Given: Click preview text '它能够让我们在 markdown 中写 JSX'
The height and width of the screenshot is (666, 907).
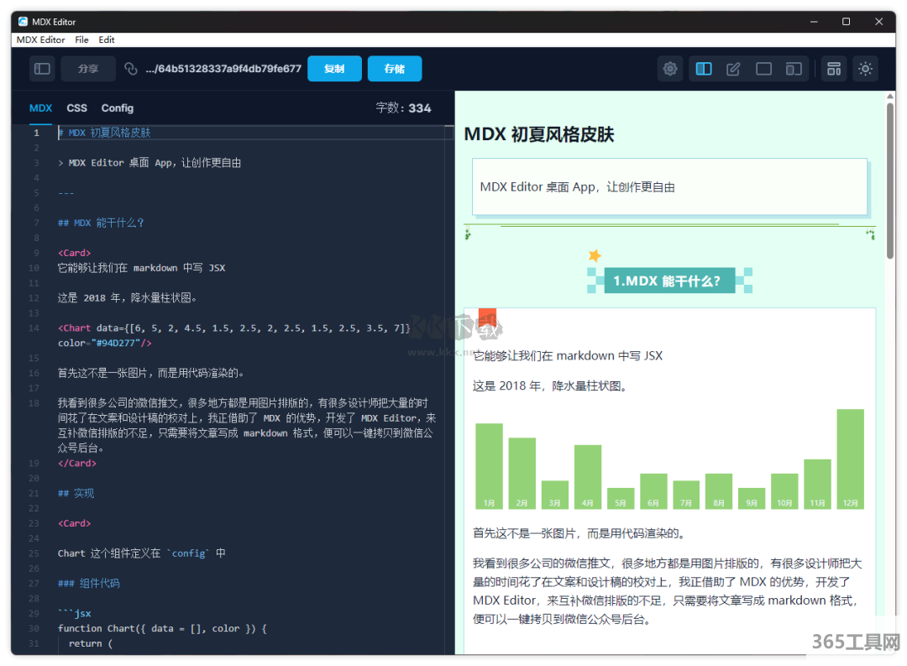Looking at the screenshot, I should pyautogui.click(x=568, y=356).
